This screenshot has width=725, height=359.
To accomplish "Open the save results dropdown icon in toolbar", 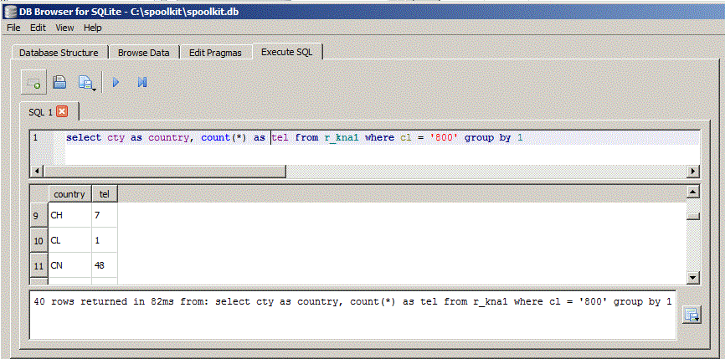I will click(87, 83).
